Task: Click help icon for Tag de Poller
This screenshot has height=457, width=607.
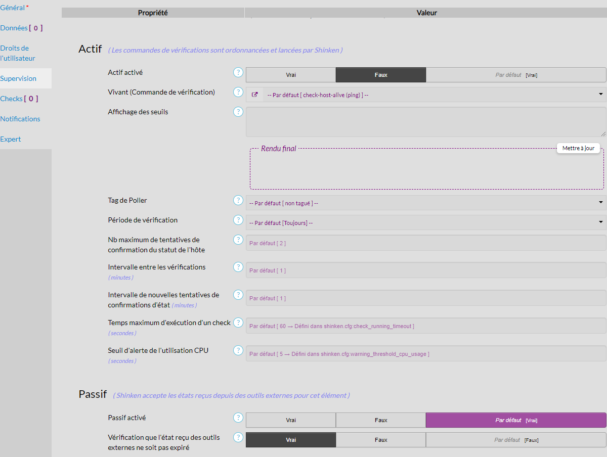Action: point(238,200)
